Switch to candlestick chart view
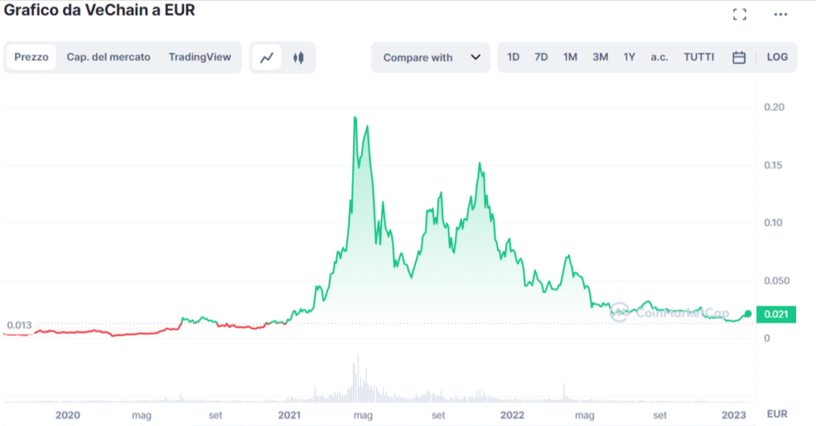 [298, 58]
